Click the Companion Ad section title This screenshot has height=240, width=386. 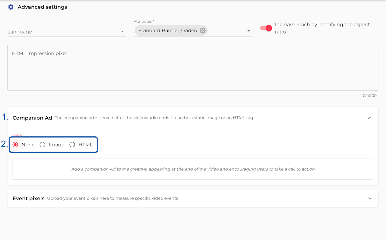pos(32,118)
